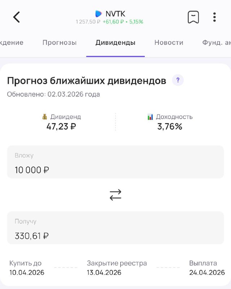Tap the 3,76% yield value
This screenshot has width=231, height=289.
[170, 126]
